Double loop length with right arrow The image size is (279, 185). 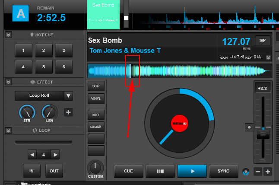(55, 155)
